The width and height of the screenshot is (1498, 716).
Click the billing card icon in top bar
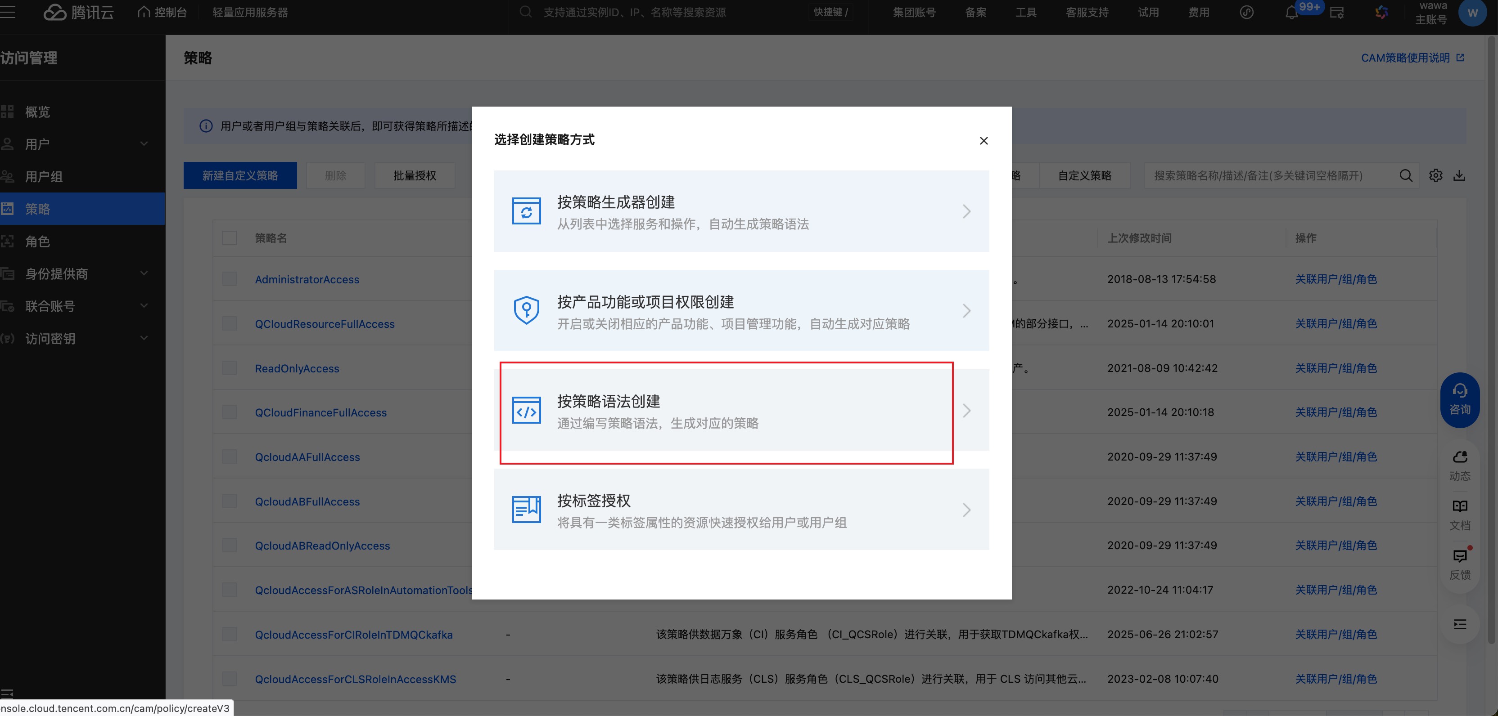pyautogui.click(x=1337, y=12)
